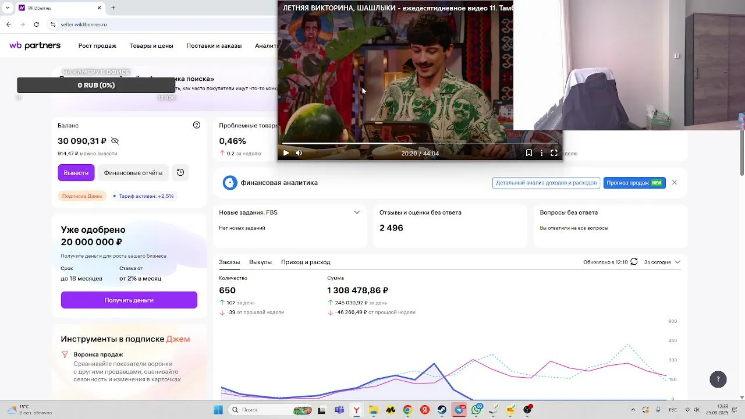Click the Финансовая аналитика icon

coord(230,183)
